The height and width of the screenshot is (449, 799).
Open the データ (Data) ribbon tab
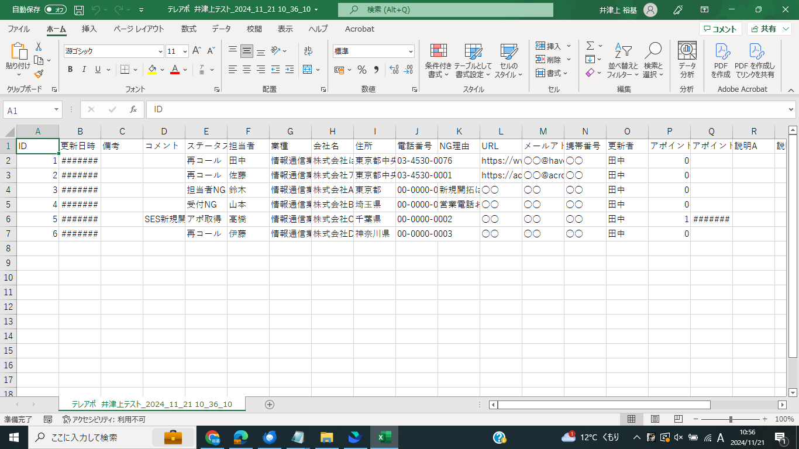[221, 29]
